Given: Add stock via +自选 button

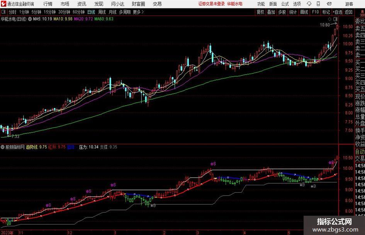Looking at the screenshot, I should [338, 12].
